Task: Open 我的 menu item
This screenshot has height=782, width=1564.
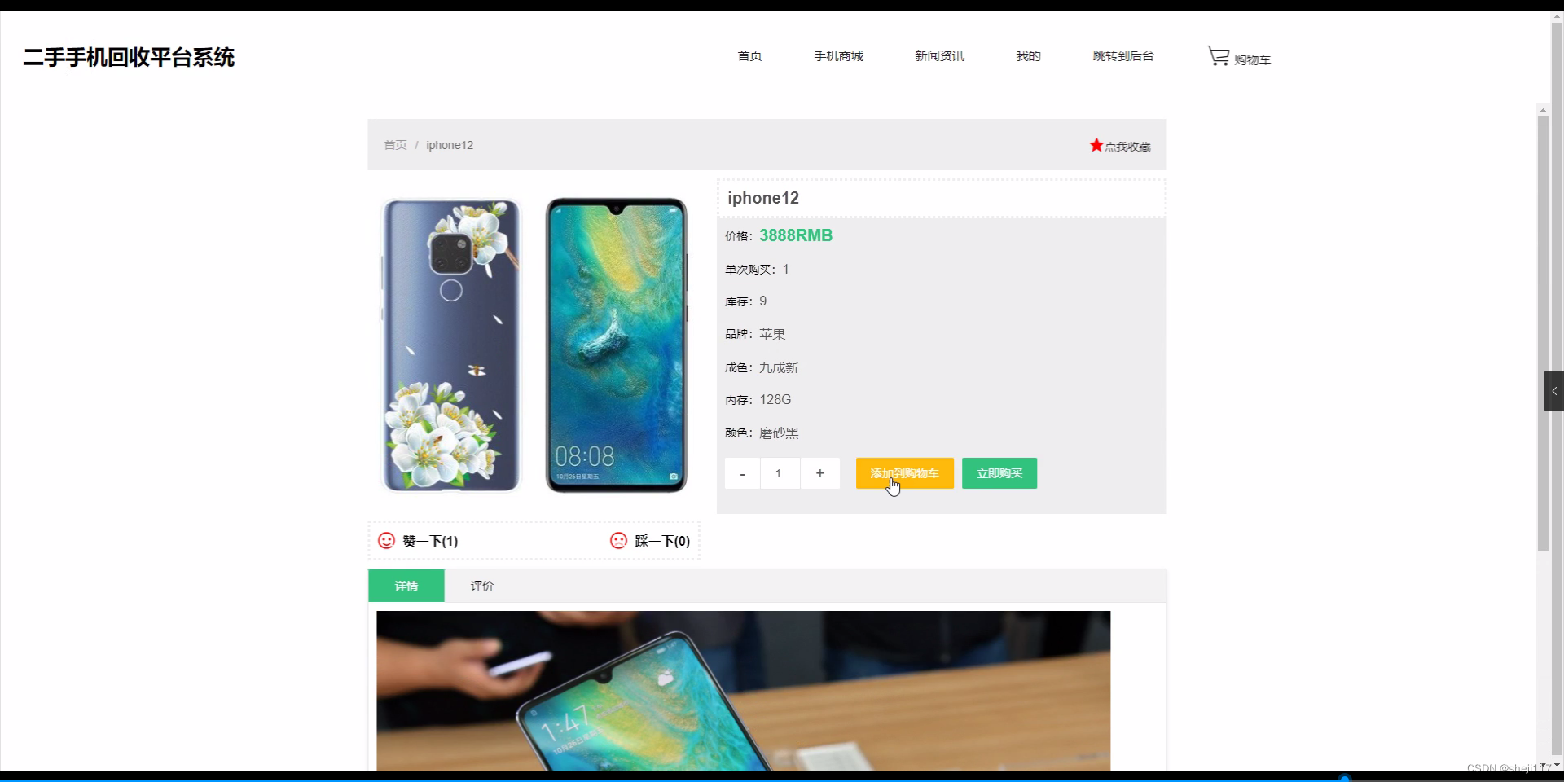Action: (1028, 55)
